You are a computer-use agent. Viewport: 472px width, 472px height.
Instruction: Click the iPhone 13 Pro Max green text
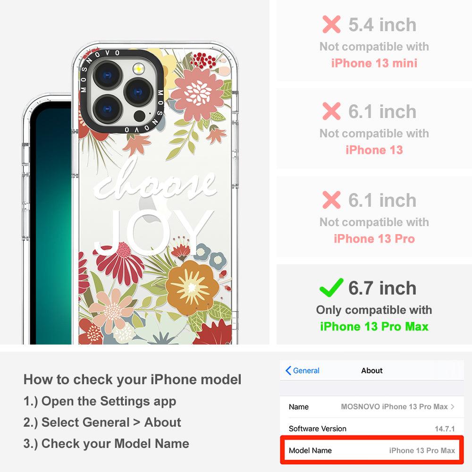tap(374, 326)
